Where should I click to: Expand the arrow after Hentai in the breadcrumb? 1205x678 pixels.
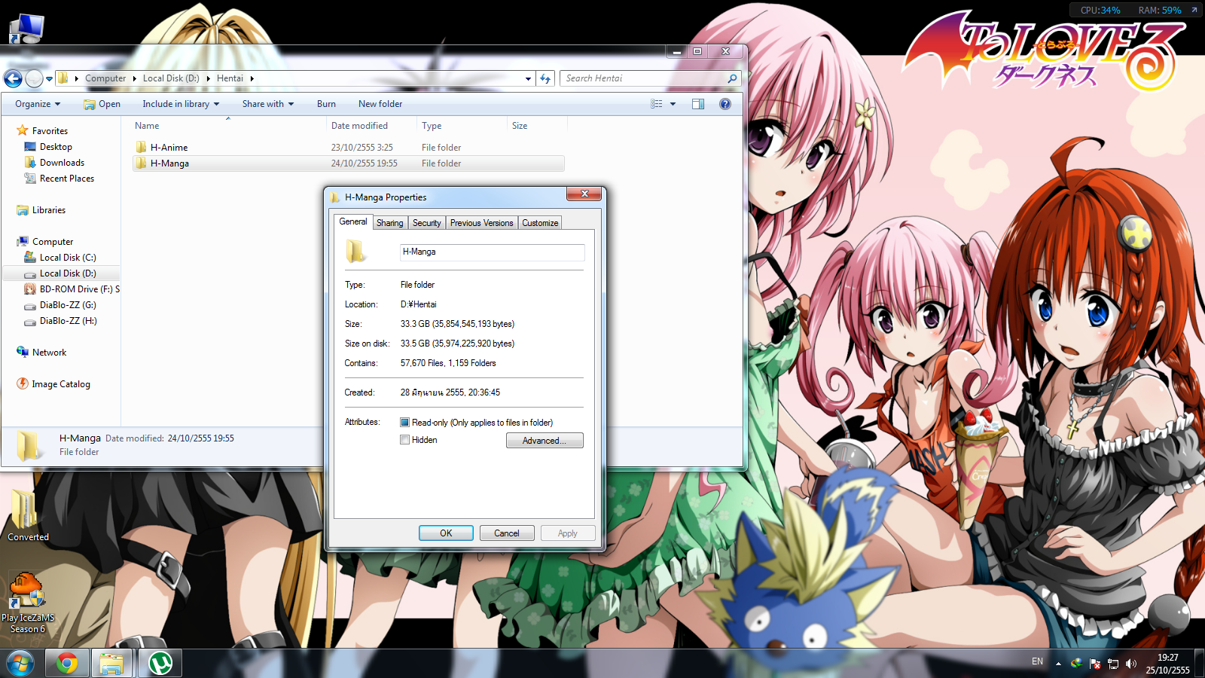click(x=252, y=78)
